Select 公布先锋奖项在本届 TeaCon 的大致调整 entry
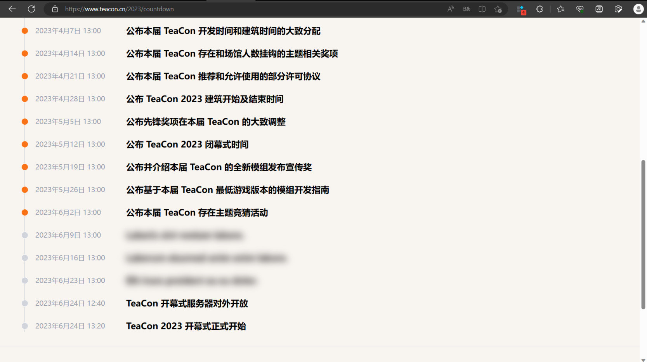Viewport: 647px width, 362px height. click(x=206, y=122)
